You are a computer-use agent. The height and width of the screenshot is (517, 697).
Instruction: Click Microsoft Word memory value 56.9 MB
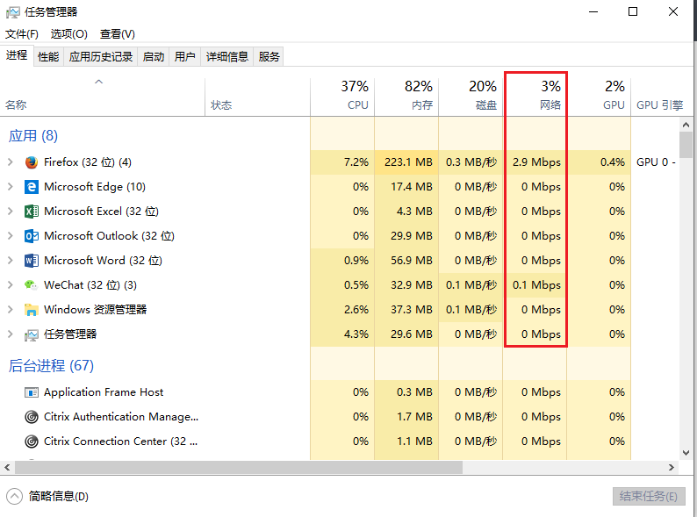click(412, 261)
